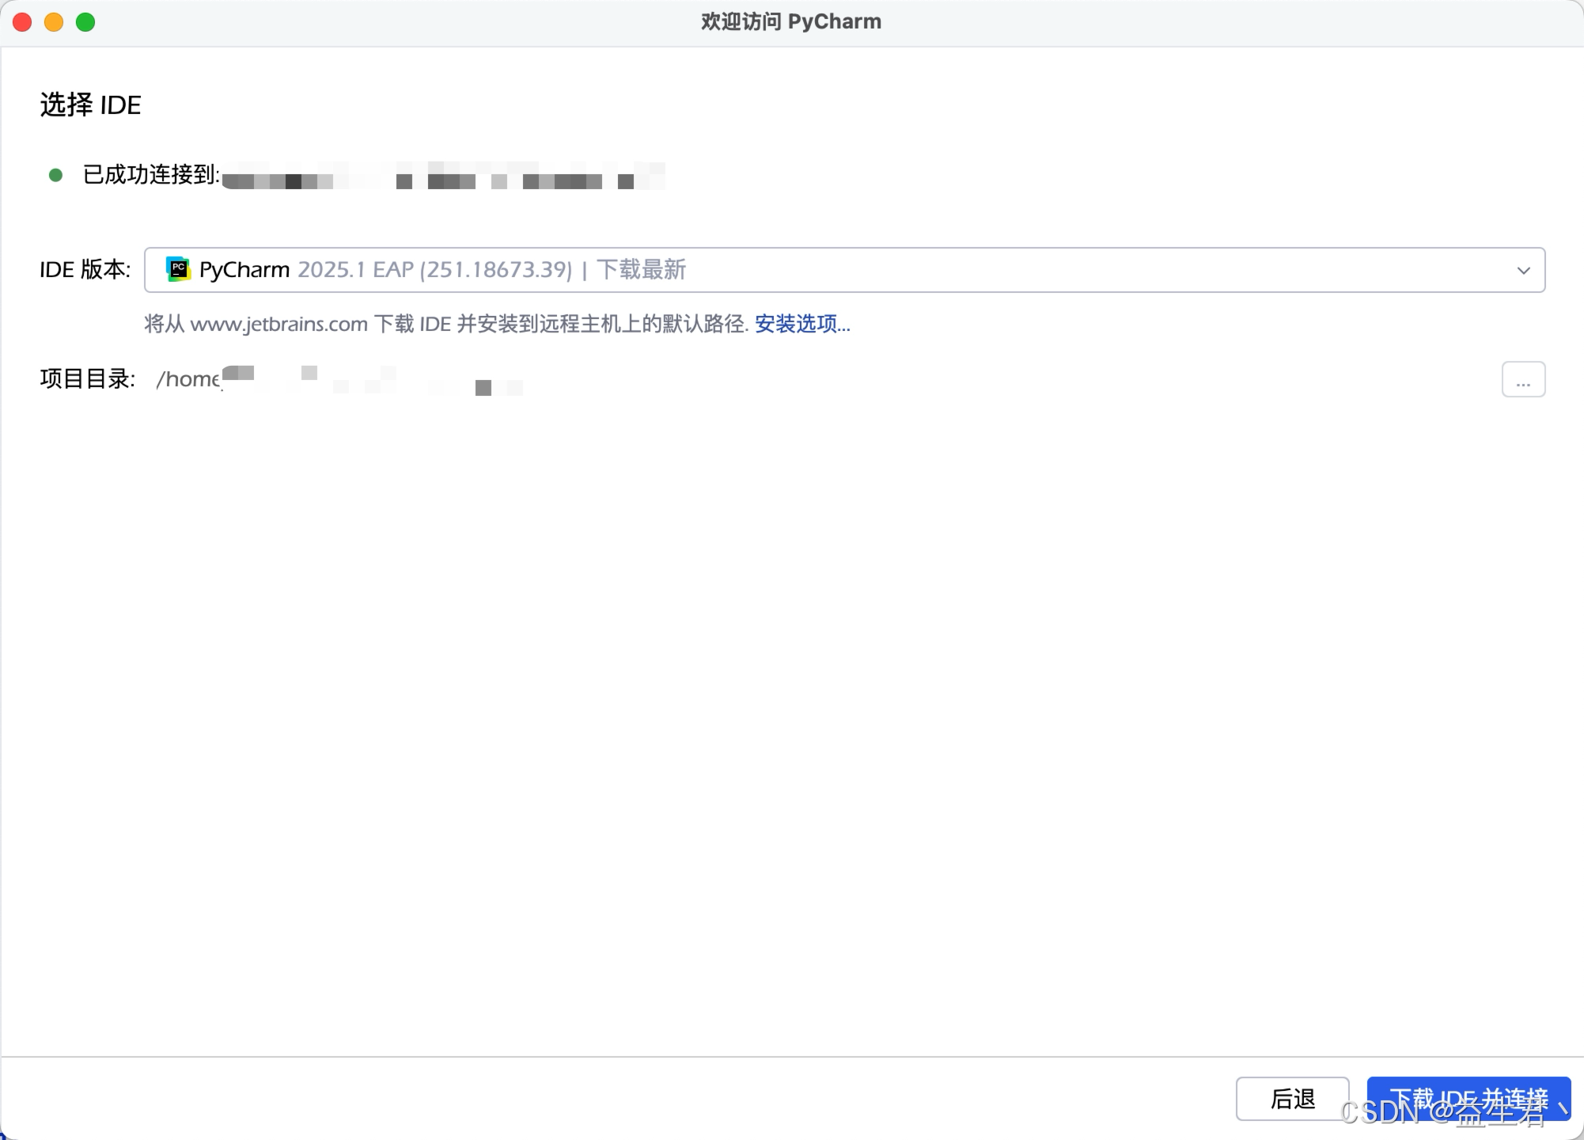Click the 选择 IDE heading

(x=89, y=104)
